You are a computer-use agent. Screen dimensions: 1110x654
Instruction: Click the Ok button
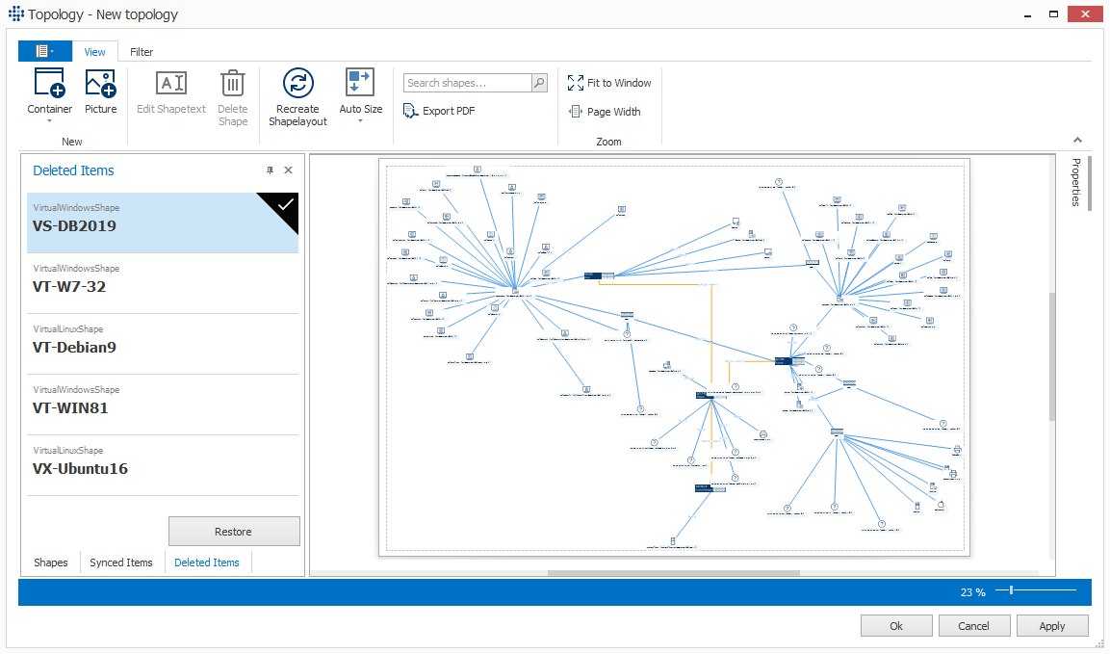896,626
